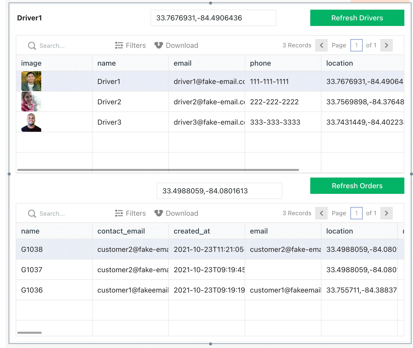Open Filters for the drivers table
This screenshot has height=348, width=413.
pos(130,45)
